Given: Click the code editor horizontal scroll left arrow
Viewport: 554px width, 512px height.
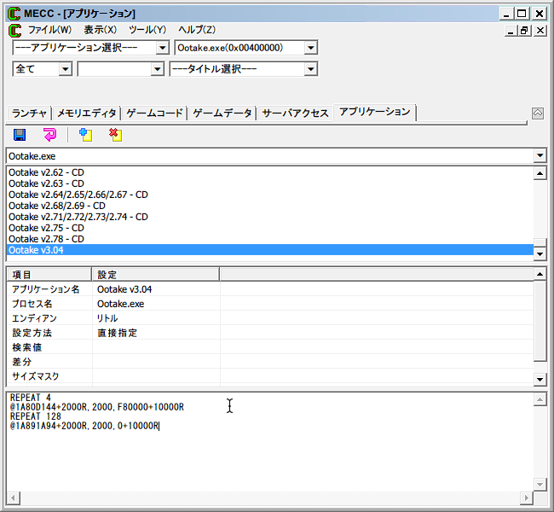Looking at the screenshot, I should (13, 497).
